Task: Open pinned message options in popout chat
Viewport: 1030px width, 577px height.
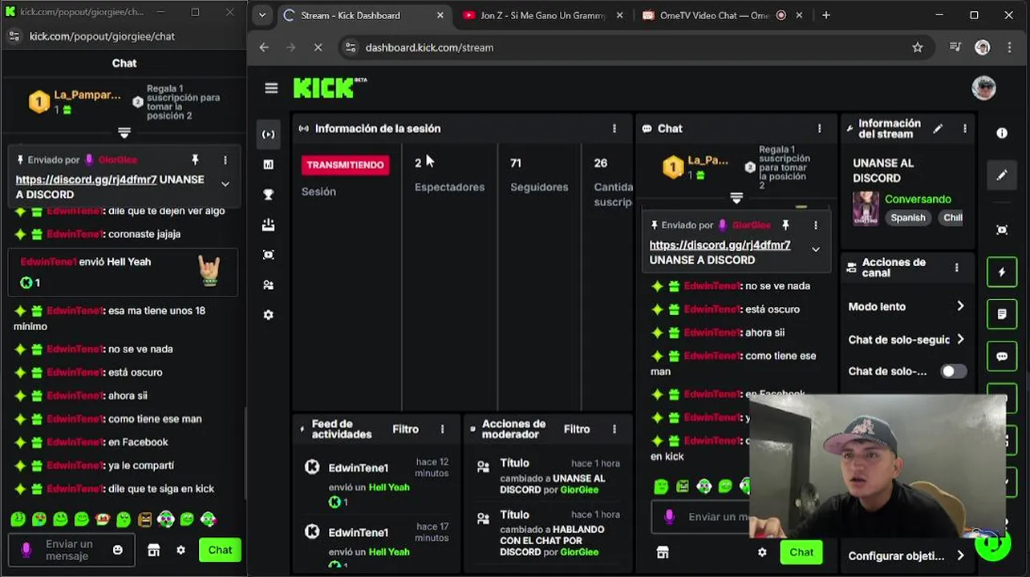Action: (x=225, y=160)
